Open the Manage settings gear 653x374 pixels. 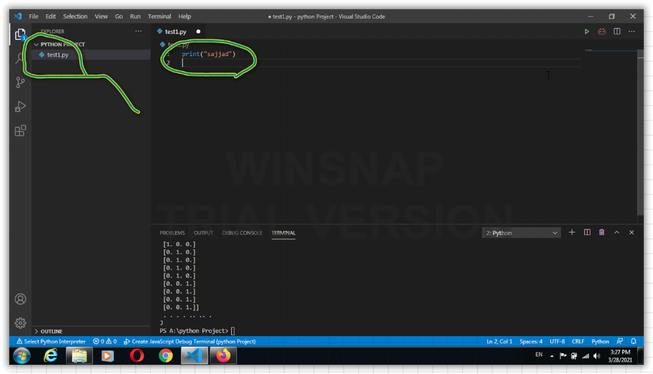[x=20, y=323]
